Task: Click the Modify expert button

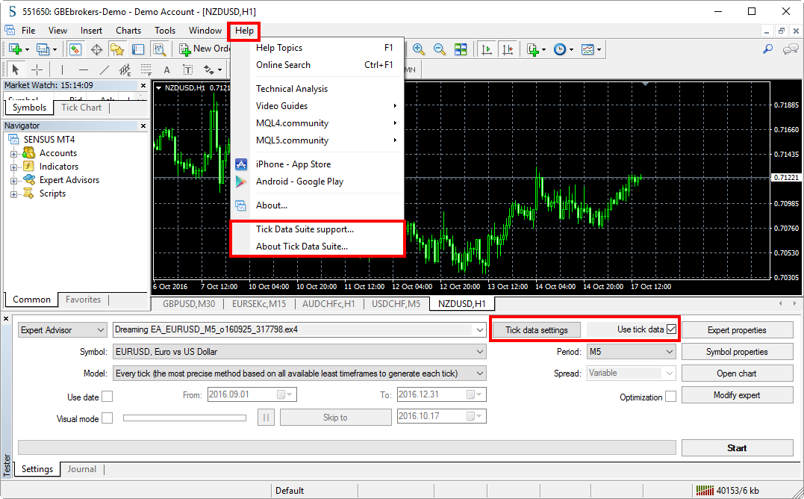Action: coord(737,395)
